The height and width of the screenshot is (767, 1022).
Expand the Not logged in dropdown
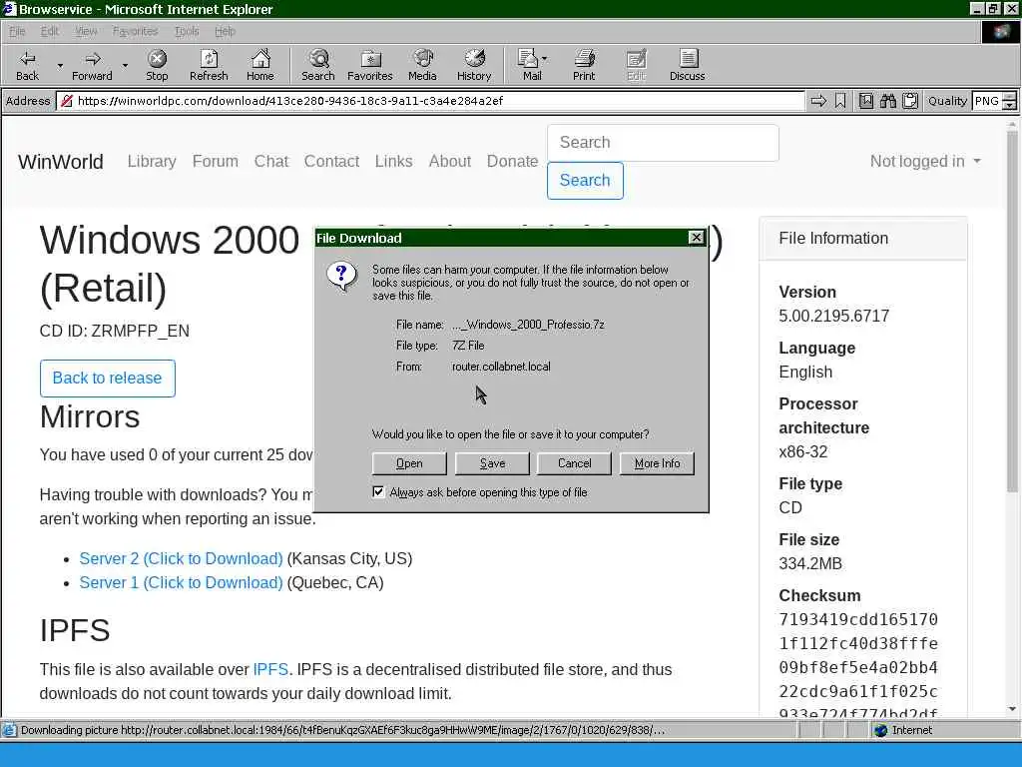click(x=925, y=161)
